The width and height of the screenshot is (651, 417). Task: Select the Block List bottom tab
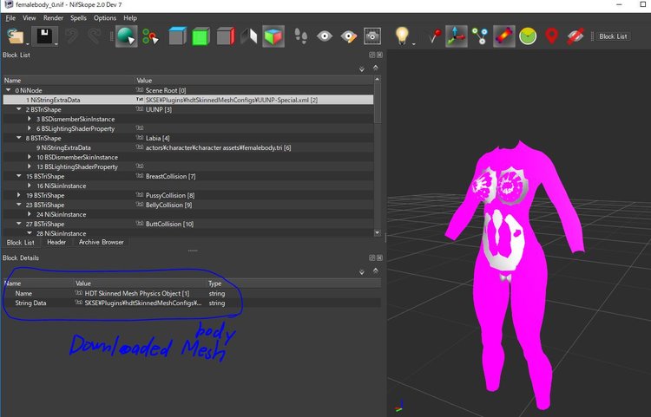coord(20,243)
